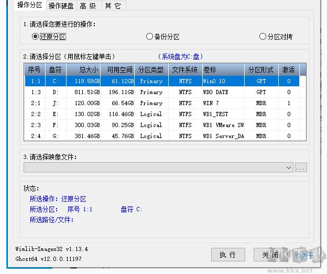Click the Wimlib-Imagex32 v1.13.4 version text
This screenshot has height=274, width=327.
pyautogui.click(x=51, y=249)
